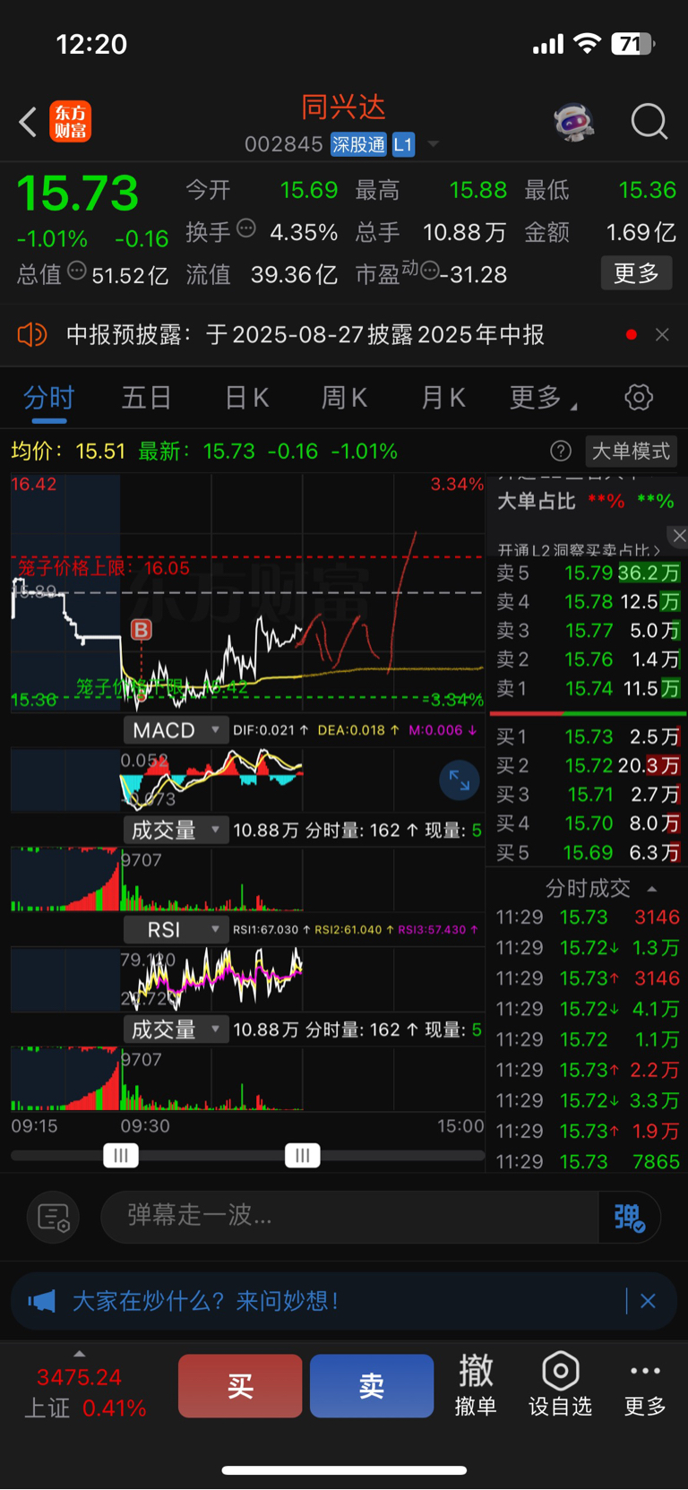The image size is (688, 1490).
Task: Switch to the 五日 tab
Action: click(146, 398)
